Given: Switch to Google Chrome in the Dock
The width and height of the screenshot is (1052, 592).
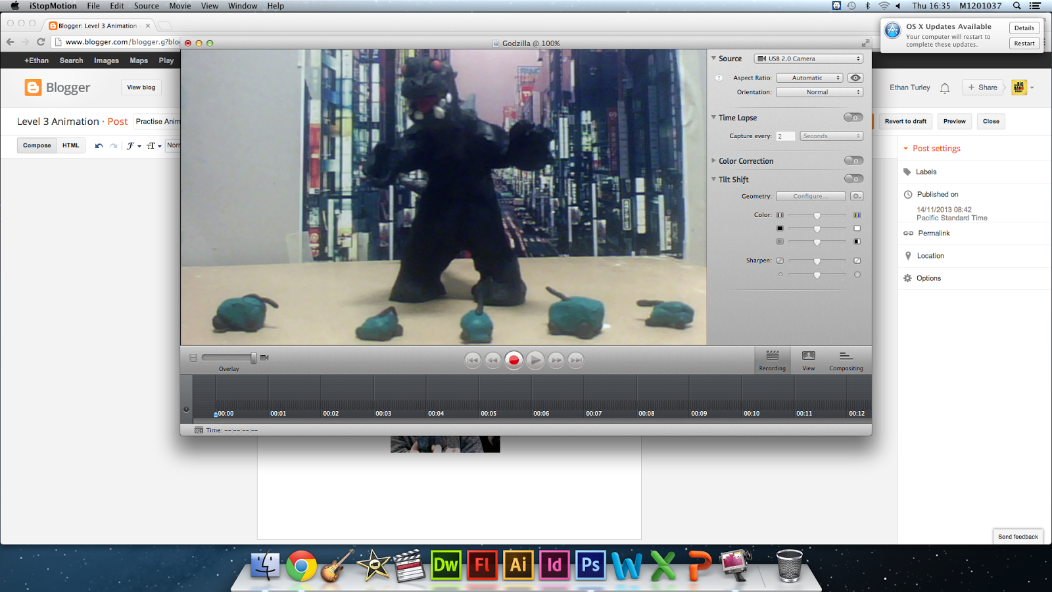Looking at the screenshot, I should tap(301, 565).
